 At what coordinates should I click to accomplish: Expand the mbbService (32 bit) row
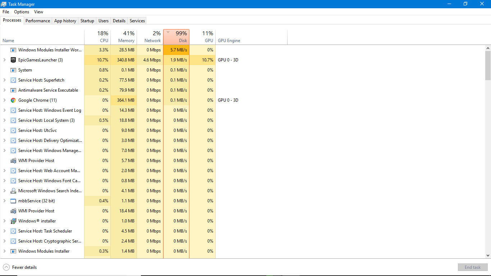click(x=4, y=201)
